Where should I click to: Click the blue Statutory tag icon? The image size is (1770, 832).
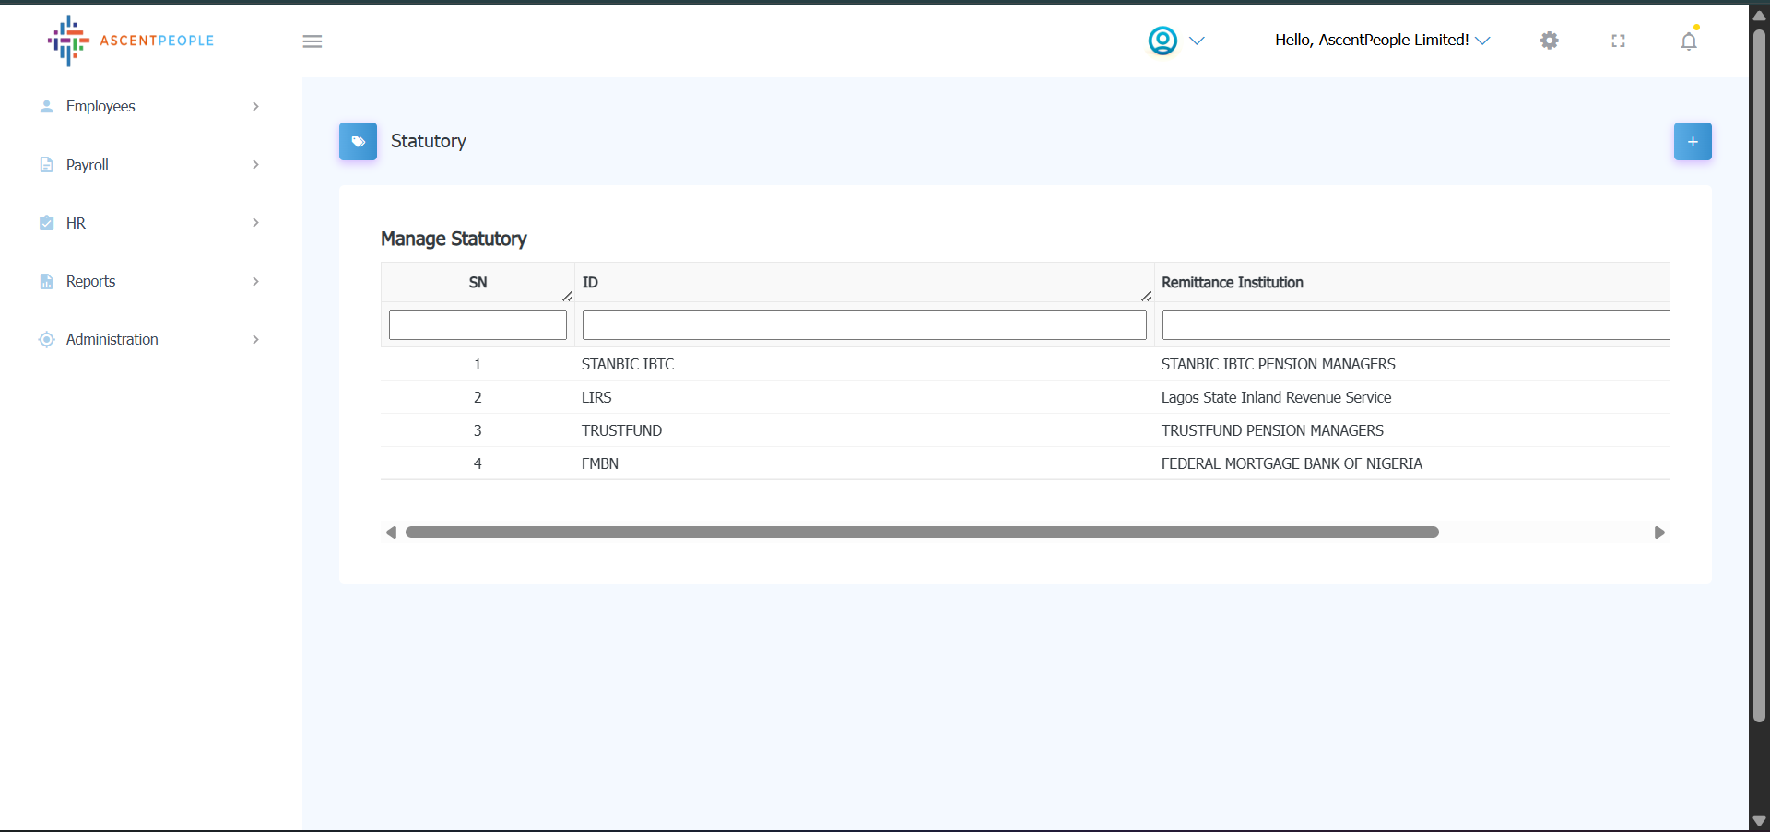click(x=358, y=142)
